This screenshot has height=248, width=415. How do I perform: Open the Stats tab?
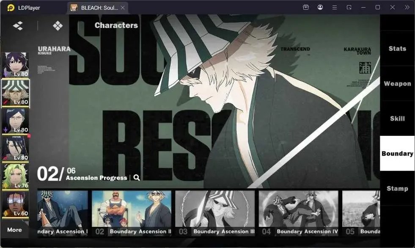[397, 48]
